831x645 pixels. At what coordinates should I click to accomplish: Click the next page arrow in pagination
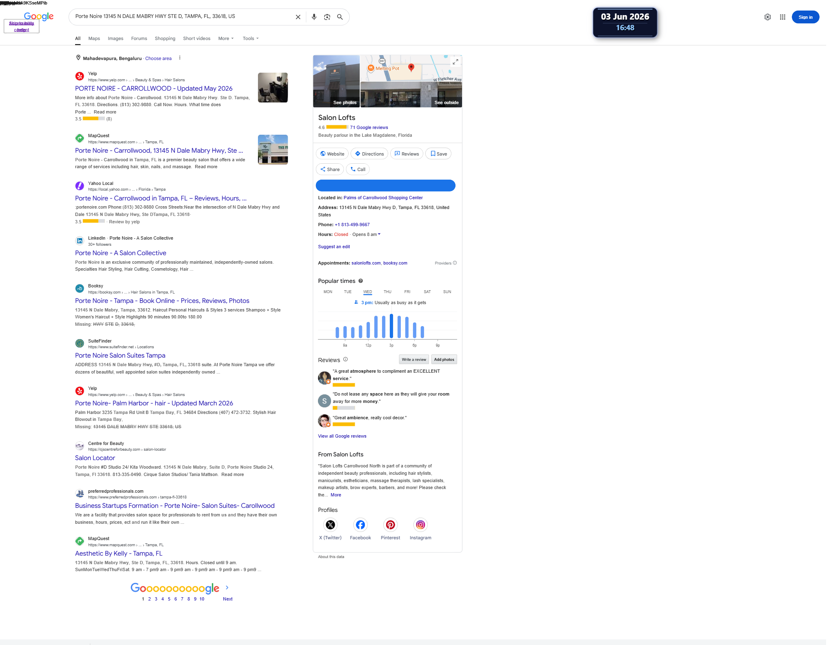pos(227,587)
